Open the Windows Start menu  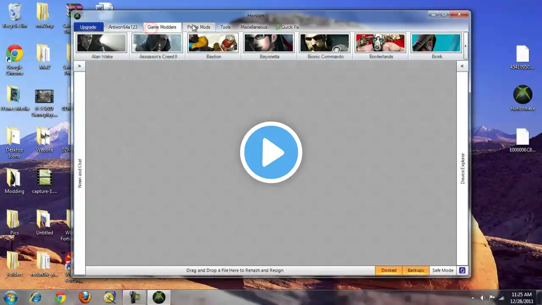pos(11,297)
